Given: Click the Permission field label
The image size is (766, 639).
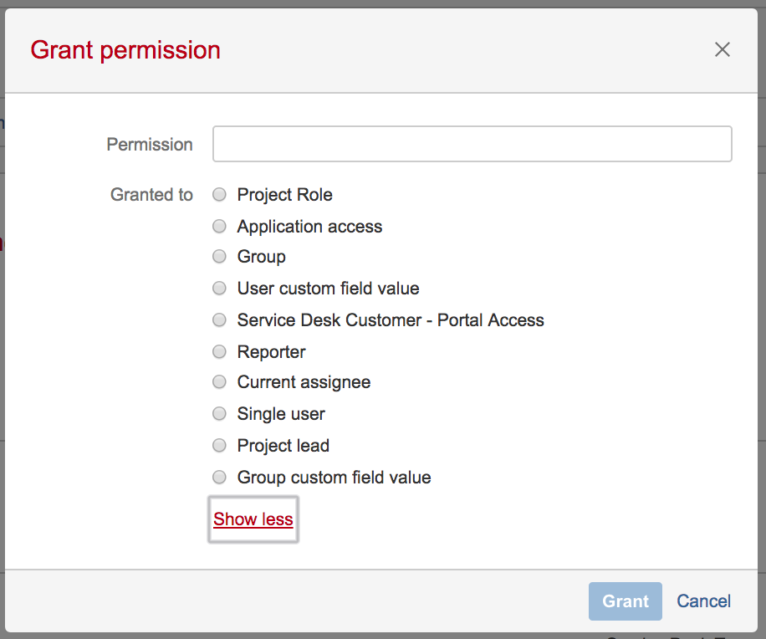Looking at the screenshot, I should tap(150, 145).
